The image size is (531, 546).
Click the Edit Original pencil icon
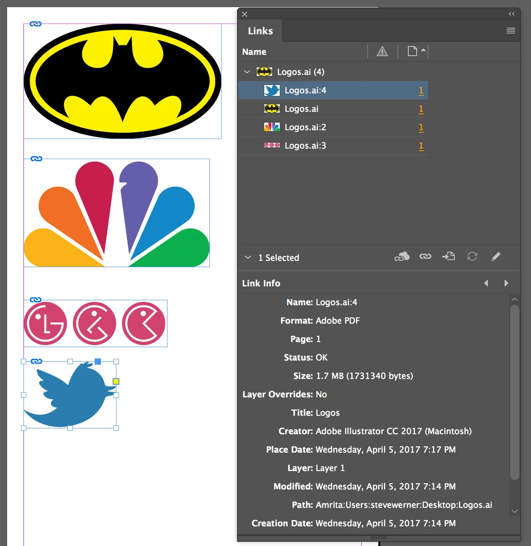click(496, 256)
